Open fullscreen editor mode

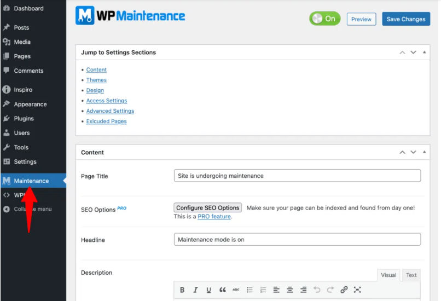[357, 290]
